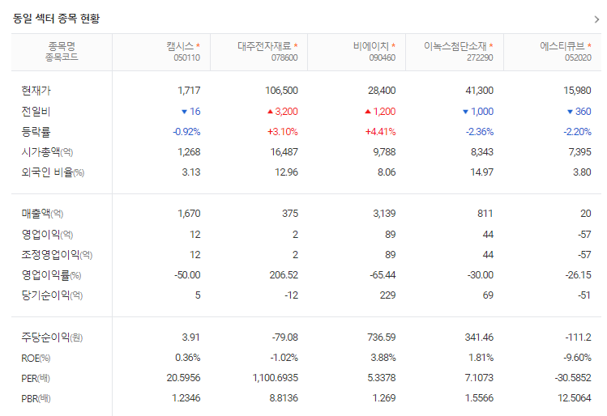Select EPS value 736.59
Viewport: 607px width, 416px height.
(x=382, y=337)
